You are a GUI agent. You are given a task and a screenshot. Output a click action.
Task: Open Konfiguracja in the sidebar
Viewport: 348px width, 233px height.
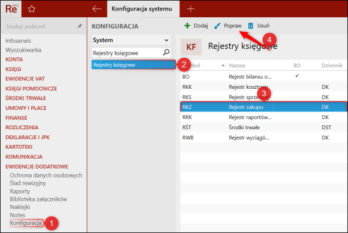[26, 223]
